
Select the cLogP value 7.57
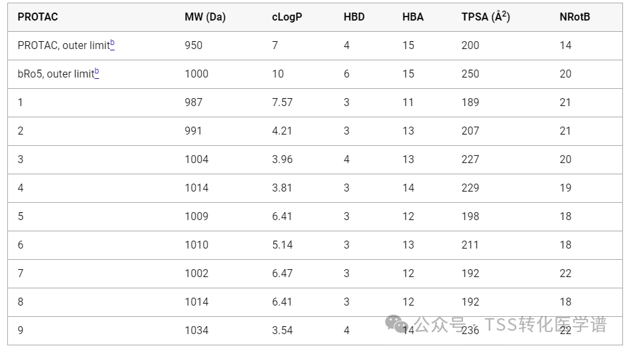[282, 102]
